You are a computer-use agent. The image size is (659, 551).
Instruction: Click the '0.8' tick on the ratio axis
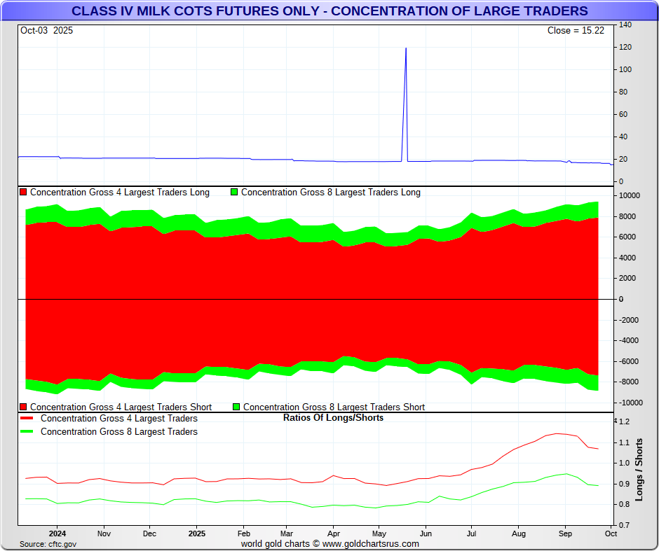tap(624, 504)
